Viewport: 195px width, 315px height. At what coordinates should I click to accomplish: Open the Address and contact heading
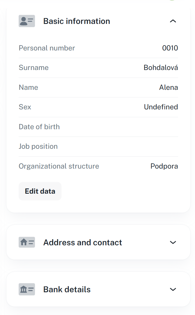pyautogui.click(x=82, y=242)
